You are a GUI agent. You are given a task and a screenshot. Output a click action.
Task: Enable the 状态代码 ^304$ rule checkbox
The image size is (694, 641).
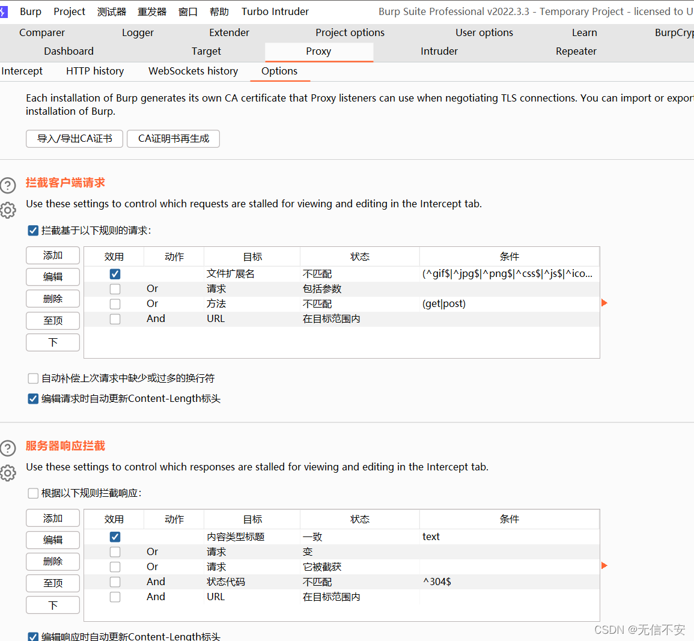(115, 582)
